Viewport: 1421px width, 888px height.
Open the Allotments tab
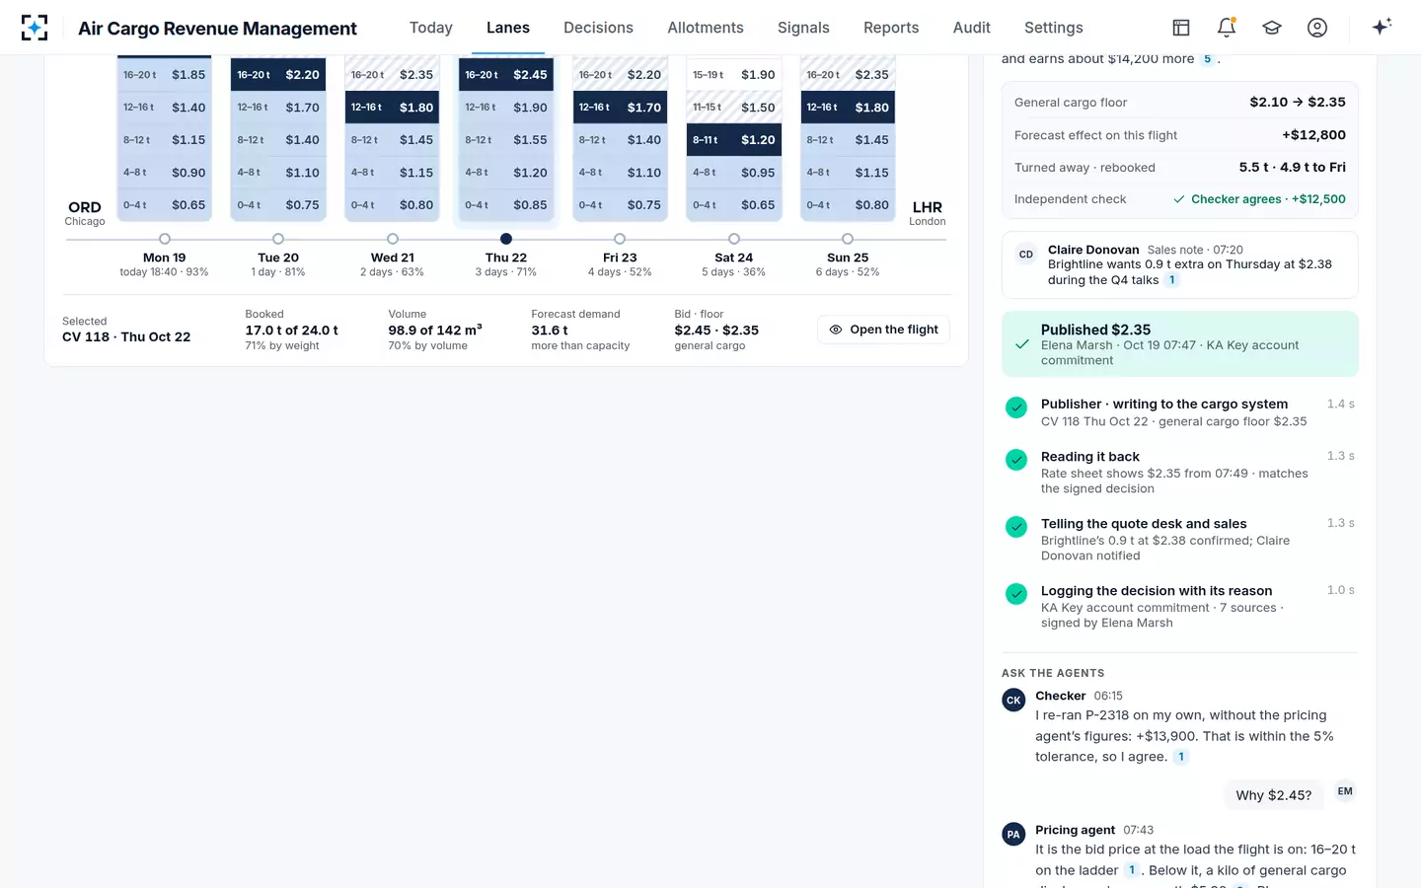(706, 28)
